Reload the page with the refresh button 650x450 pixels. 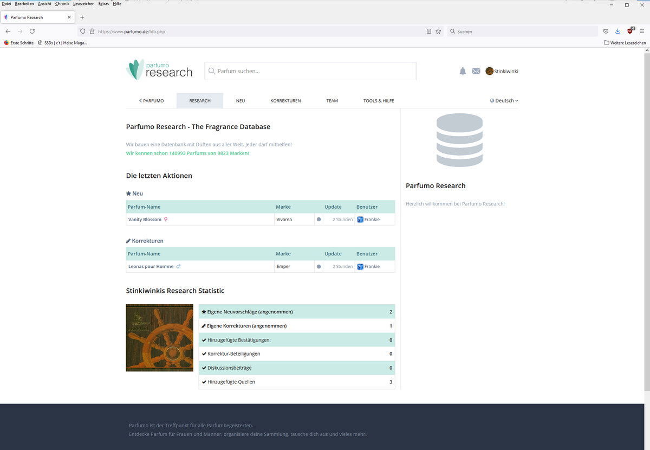click(32, 31)
